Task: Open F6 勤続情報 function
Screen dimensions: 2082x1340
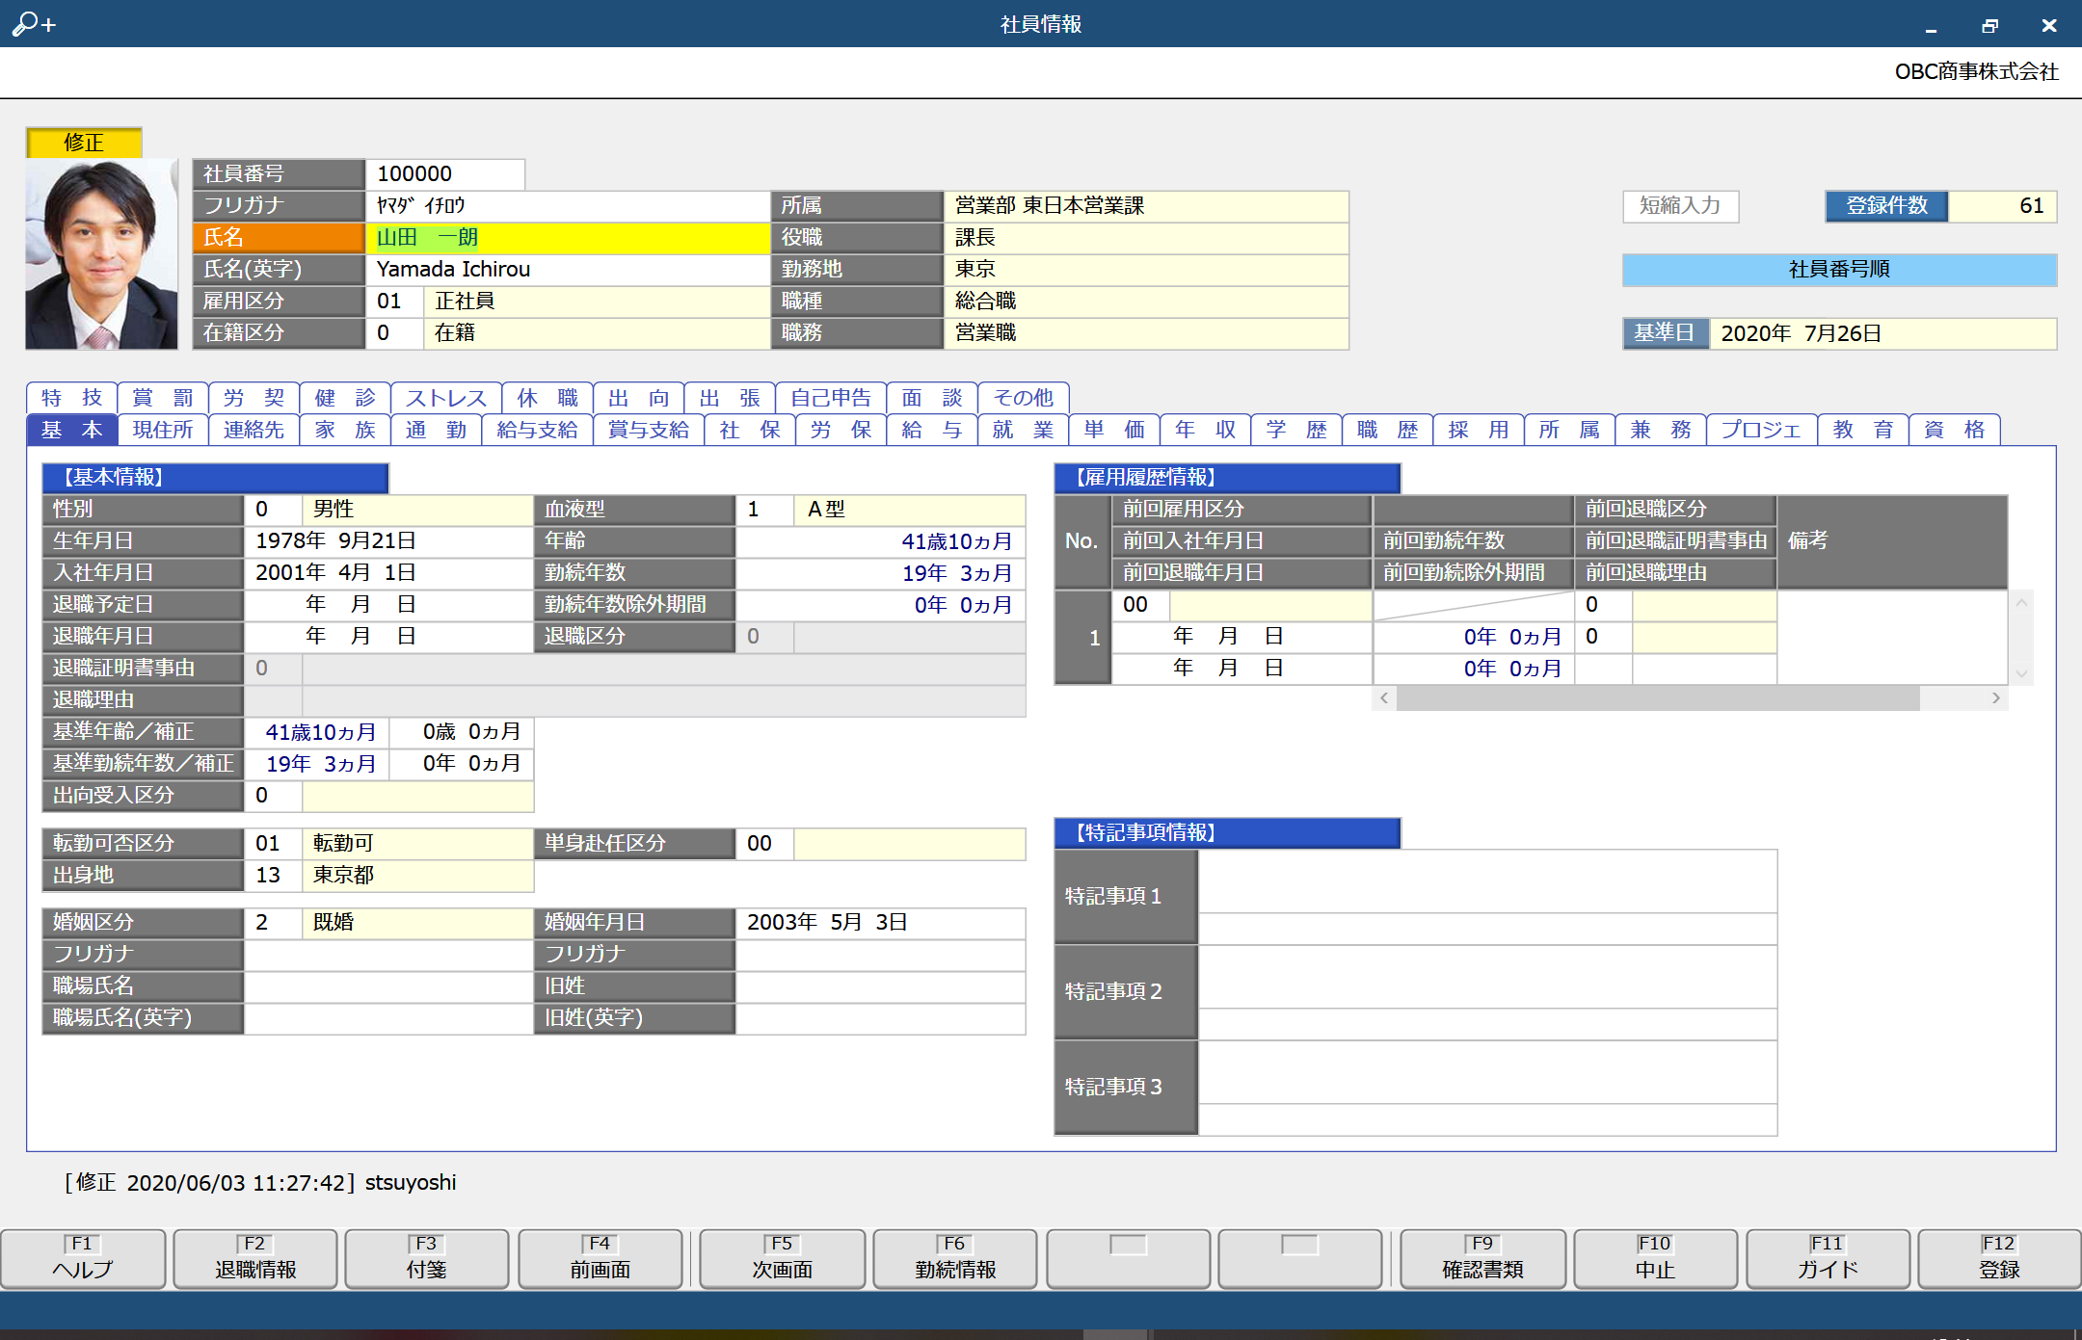Action: point(954,1258)
